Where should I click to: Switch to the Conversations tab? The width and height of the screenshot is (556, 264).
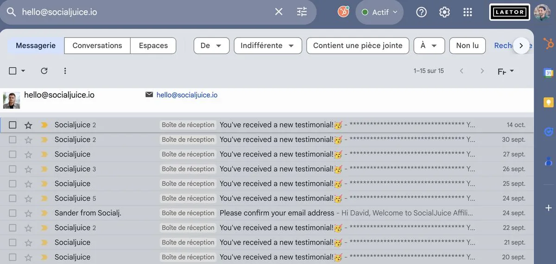pyautogui.click(x=97, y=45)
